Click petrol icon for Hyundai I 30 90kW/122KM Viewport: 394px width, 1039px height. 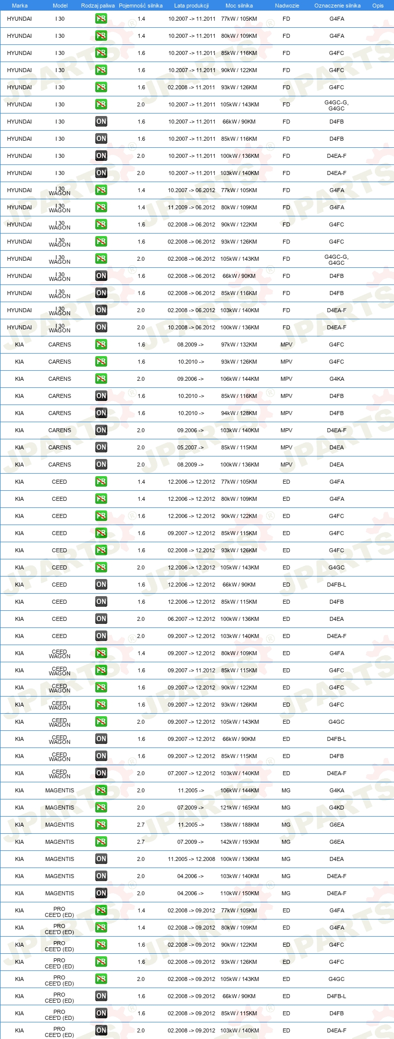tap(101, 70)
